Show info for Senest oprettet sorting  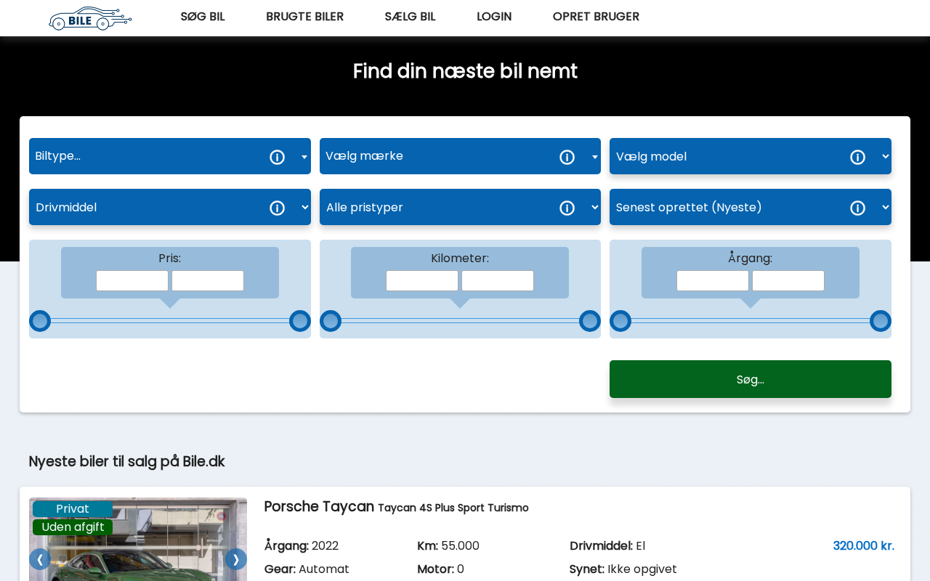coord(858,208)
